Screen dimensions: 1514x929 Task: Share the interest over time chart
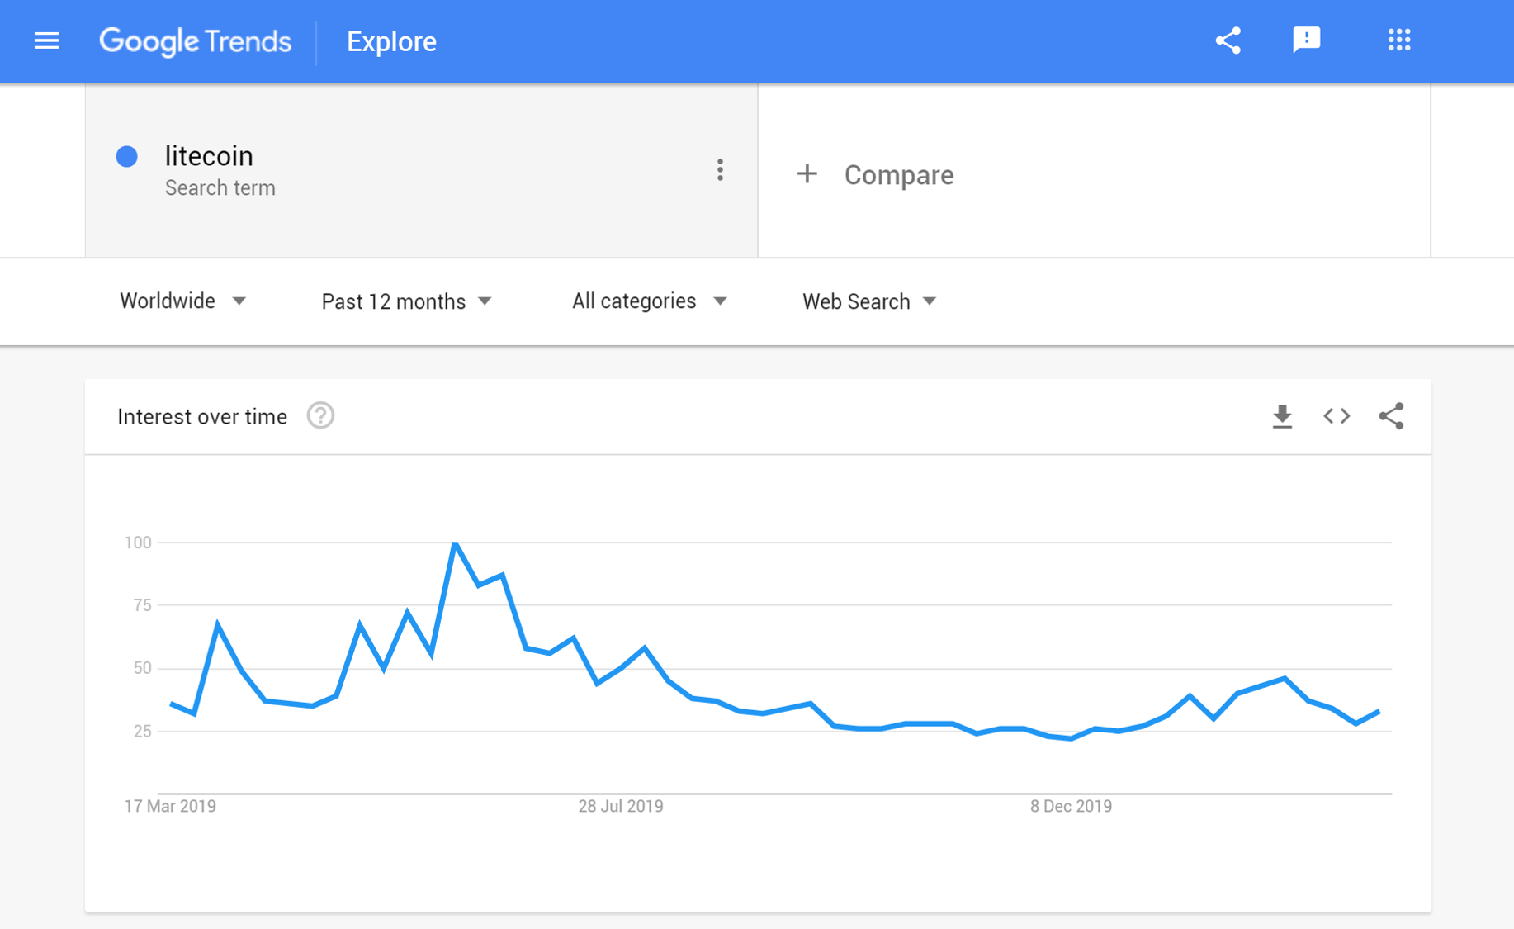coord(1391,416)
